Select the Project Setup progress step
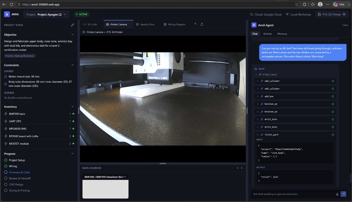Viewport: 352px width, 202px height. pyautogui.click(x=14, y=160)
